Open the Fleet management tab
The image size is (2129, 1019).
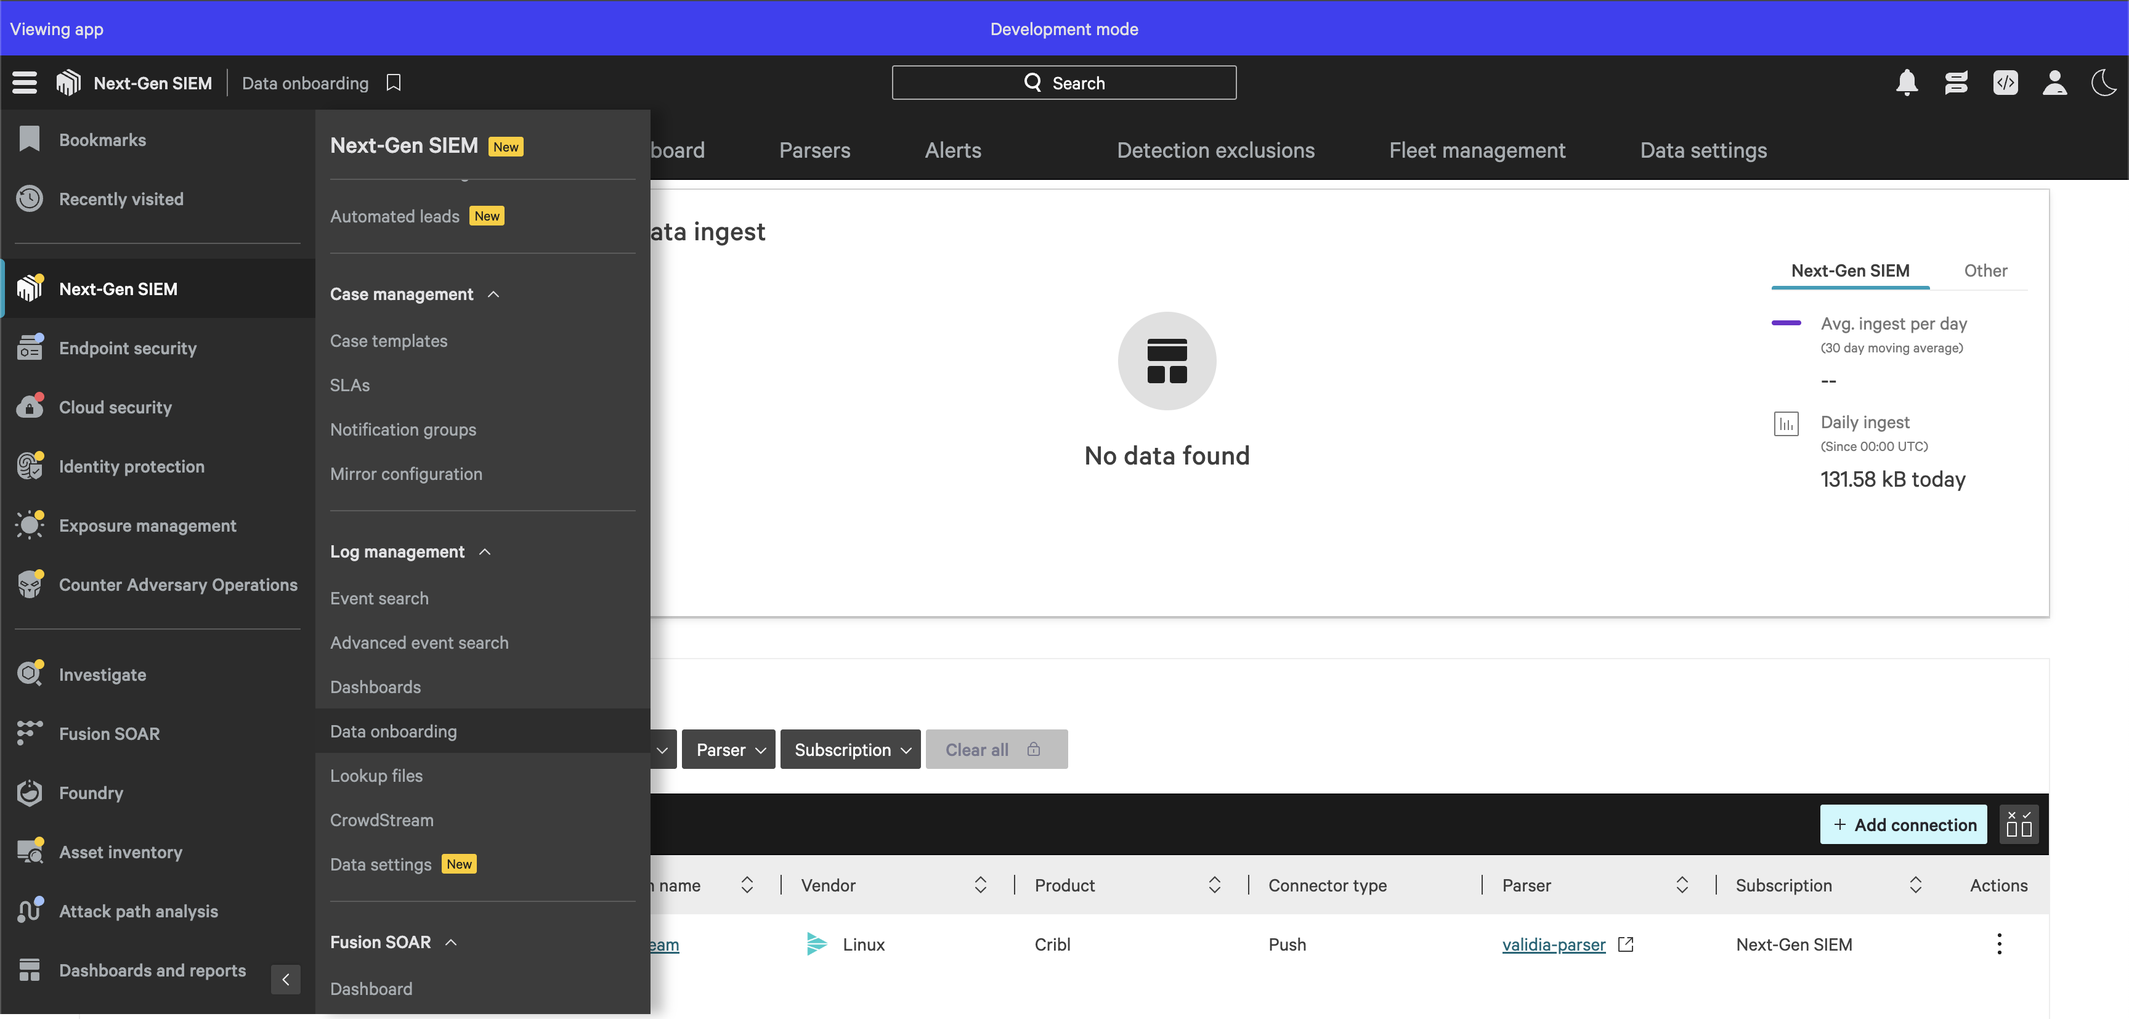pos(1477,150)
